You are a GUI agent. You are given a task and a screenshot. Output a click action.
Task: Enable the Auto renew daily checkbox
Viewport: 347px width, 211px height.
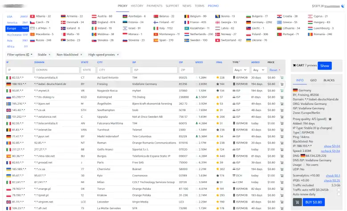[339, 195]
